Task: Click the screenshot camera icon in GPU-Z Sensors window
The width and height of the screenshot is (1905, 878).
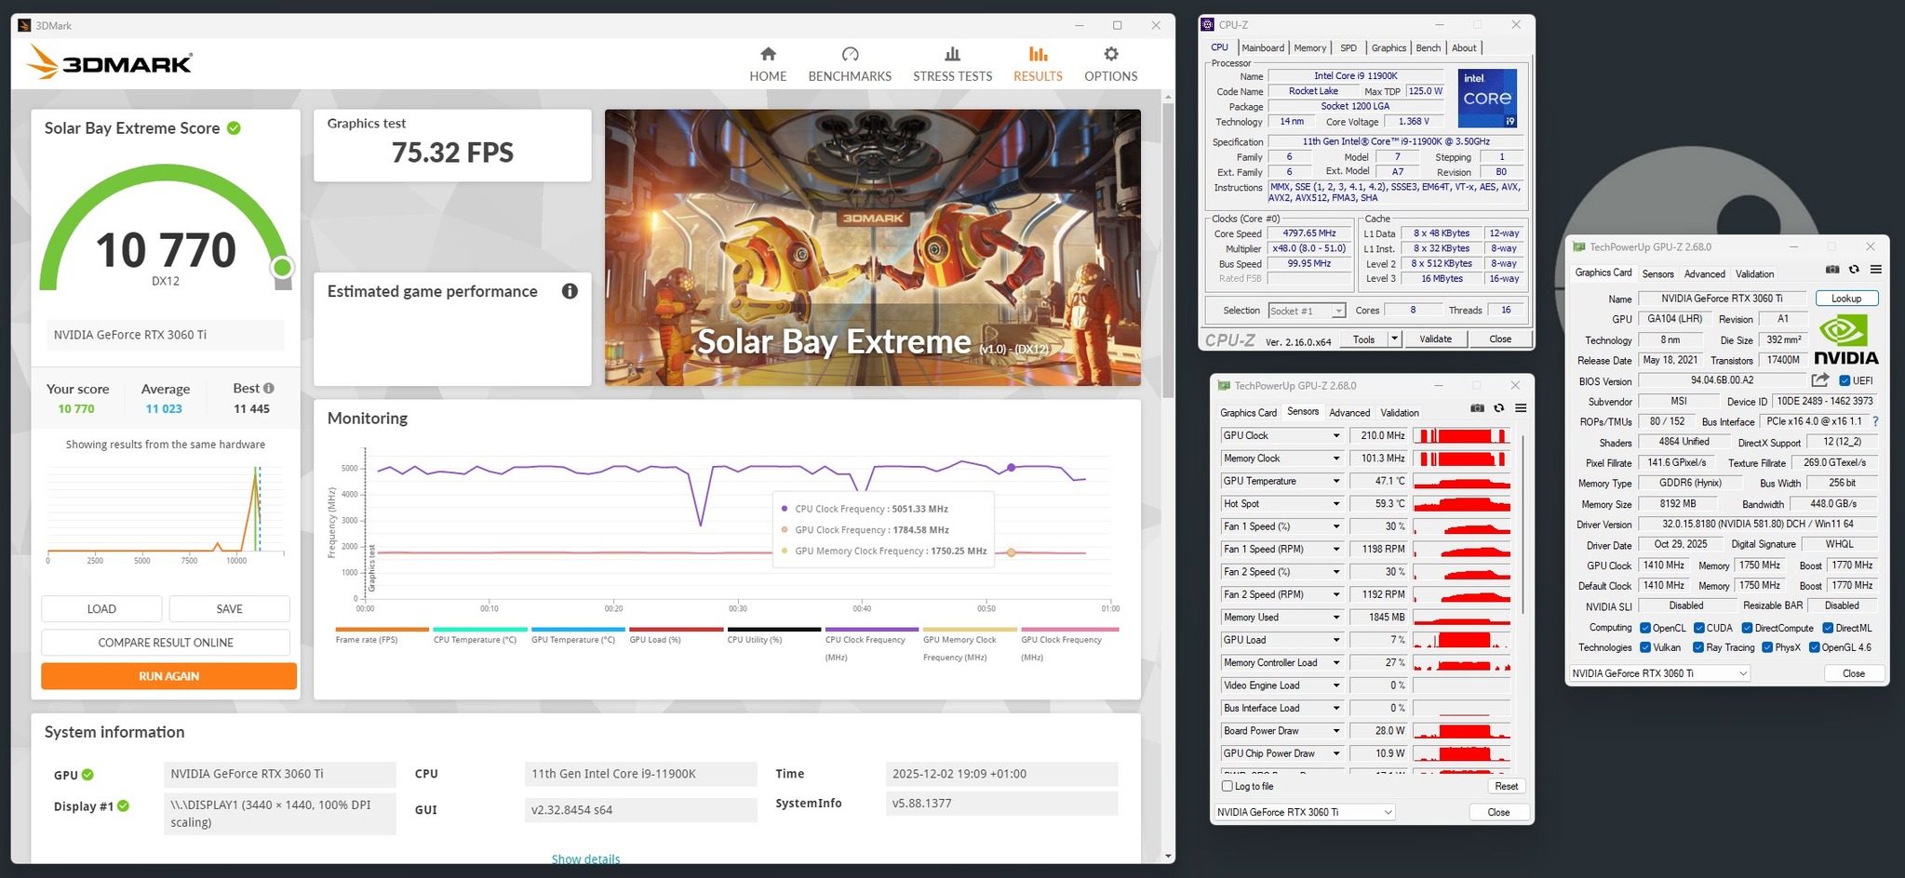Action: click(1477, 408)
